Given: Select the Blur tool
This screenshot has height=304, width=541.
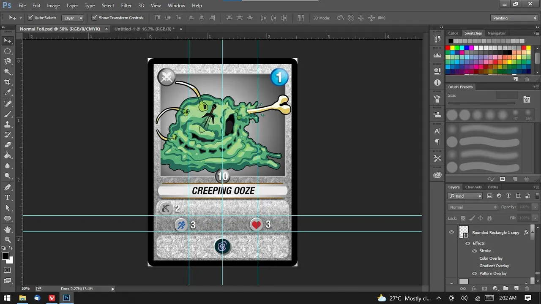Looking at the screenshot, I should coord(8,166).
